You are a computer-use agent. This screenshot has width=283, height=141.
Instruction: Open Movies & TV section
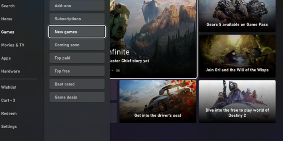pyautogui.click(x=12, y=45)
